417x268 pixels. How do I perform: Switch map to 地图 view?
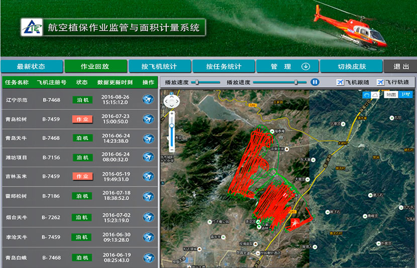tap(391, 94)
